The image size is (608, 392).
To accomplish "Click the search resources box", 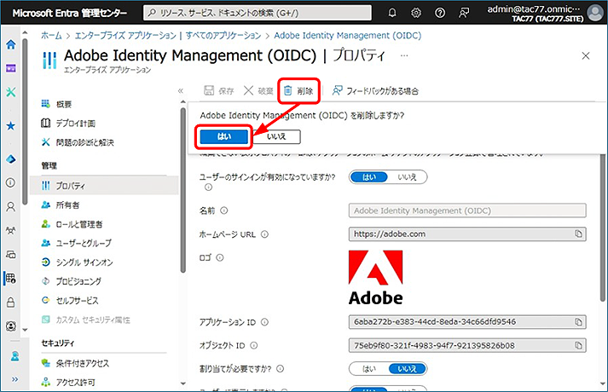I will [258, 13].
